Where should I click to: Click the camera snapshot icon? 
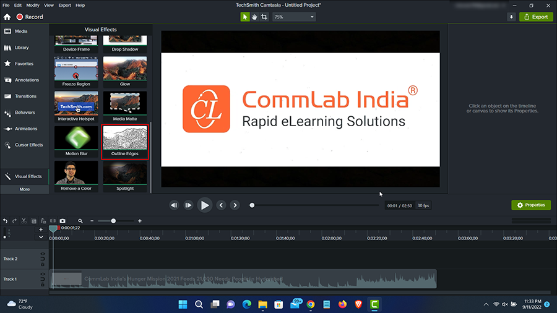pyautogui.click(x=63, y=221)
